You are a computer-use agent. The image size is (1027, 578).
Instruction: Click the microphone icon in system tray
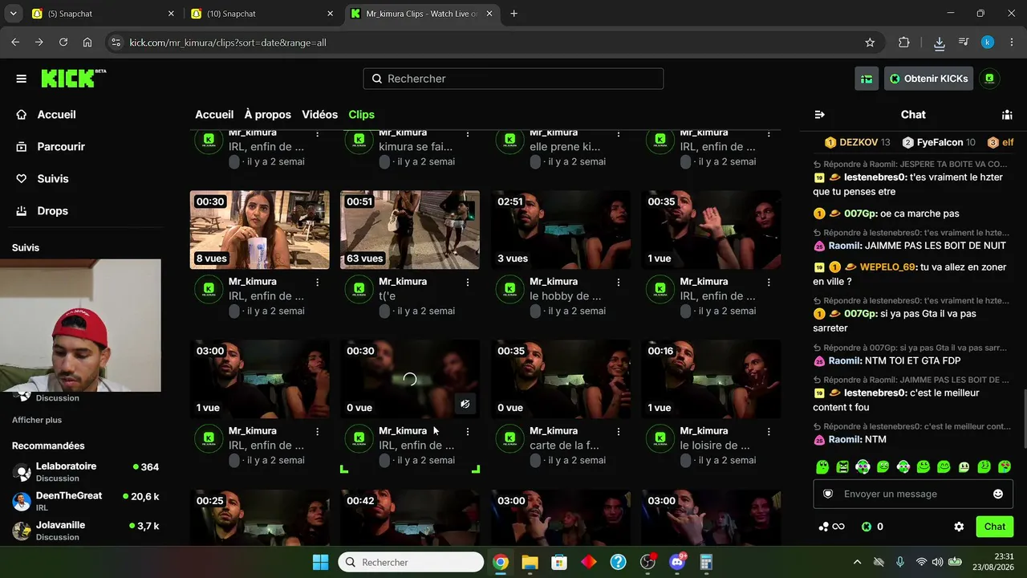point(900,562)
